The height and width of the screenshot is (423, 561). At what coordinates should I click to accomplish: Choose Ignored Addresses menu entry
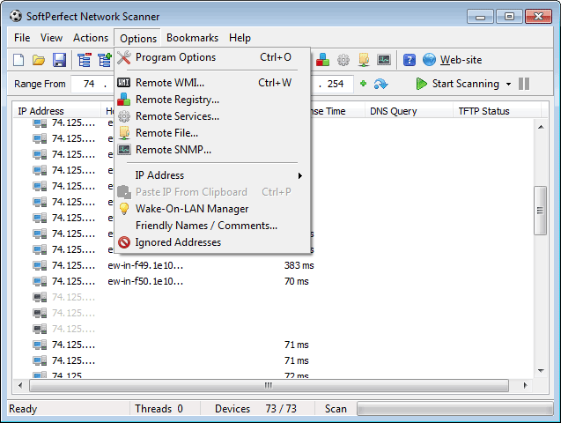[212, 242]
